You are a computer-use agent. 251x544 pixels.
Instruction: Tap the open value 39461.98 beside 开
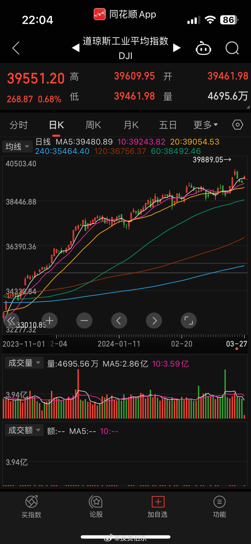(228, 76)
